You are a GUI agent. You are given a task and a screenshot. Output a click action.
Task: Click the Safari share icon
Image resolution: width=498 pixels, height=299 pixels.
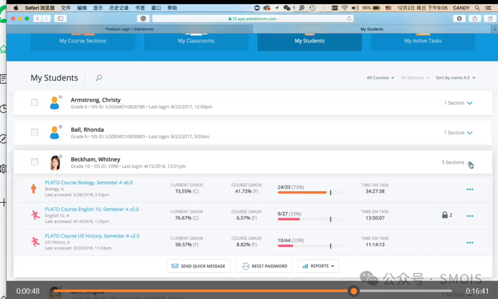[474, 18]
